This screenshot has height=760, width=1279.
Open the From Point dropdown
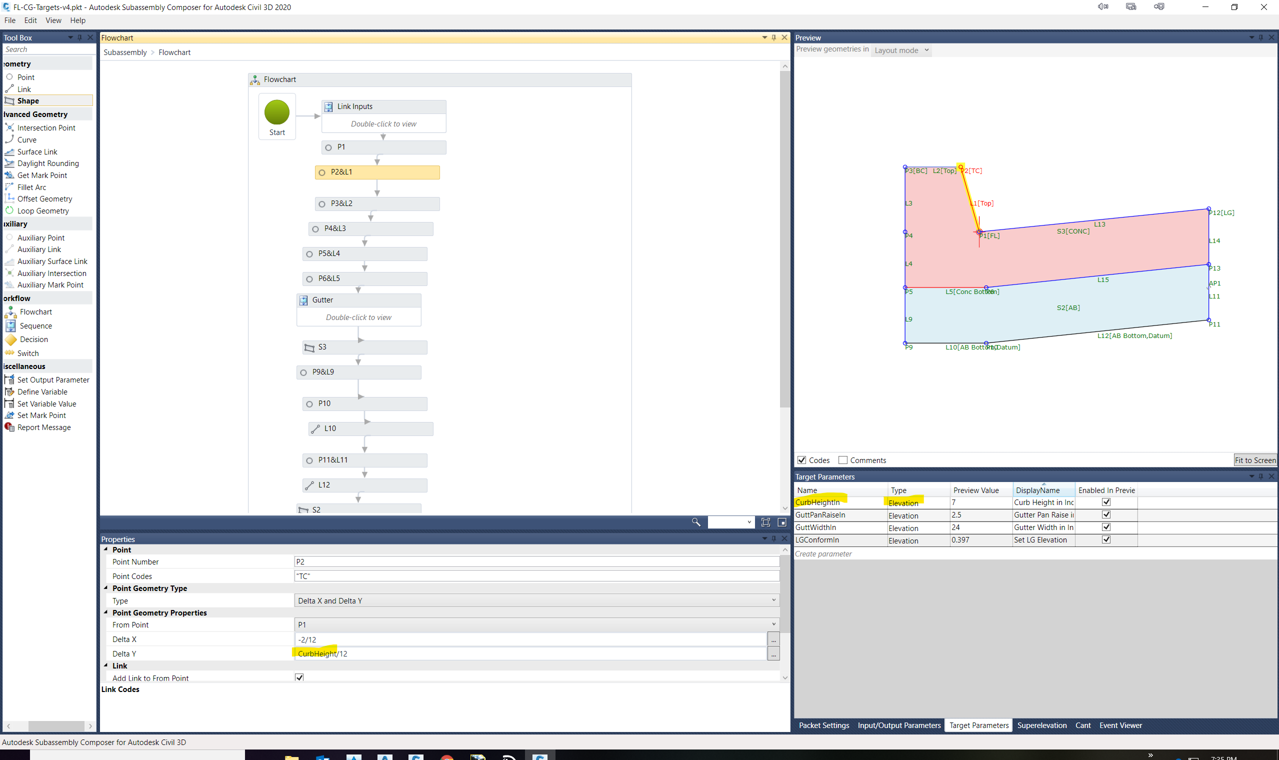click(x=536, y=624)
